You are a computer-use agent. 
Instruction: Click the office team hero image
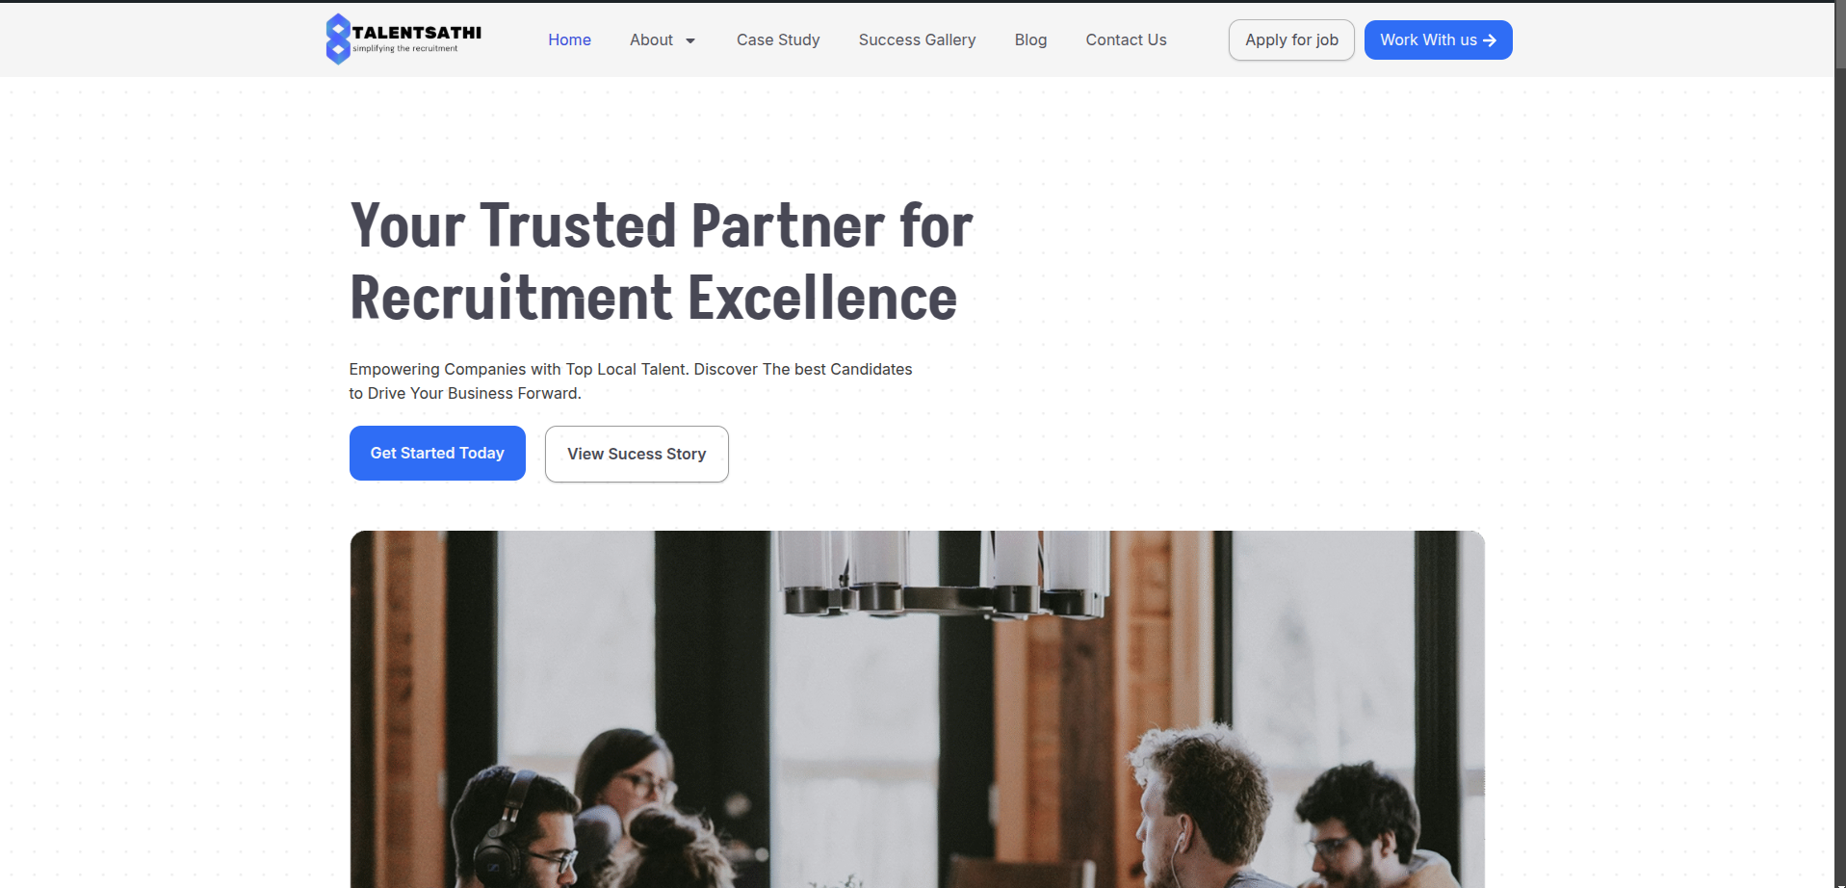click(x=917, y=709)
